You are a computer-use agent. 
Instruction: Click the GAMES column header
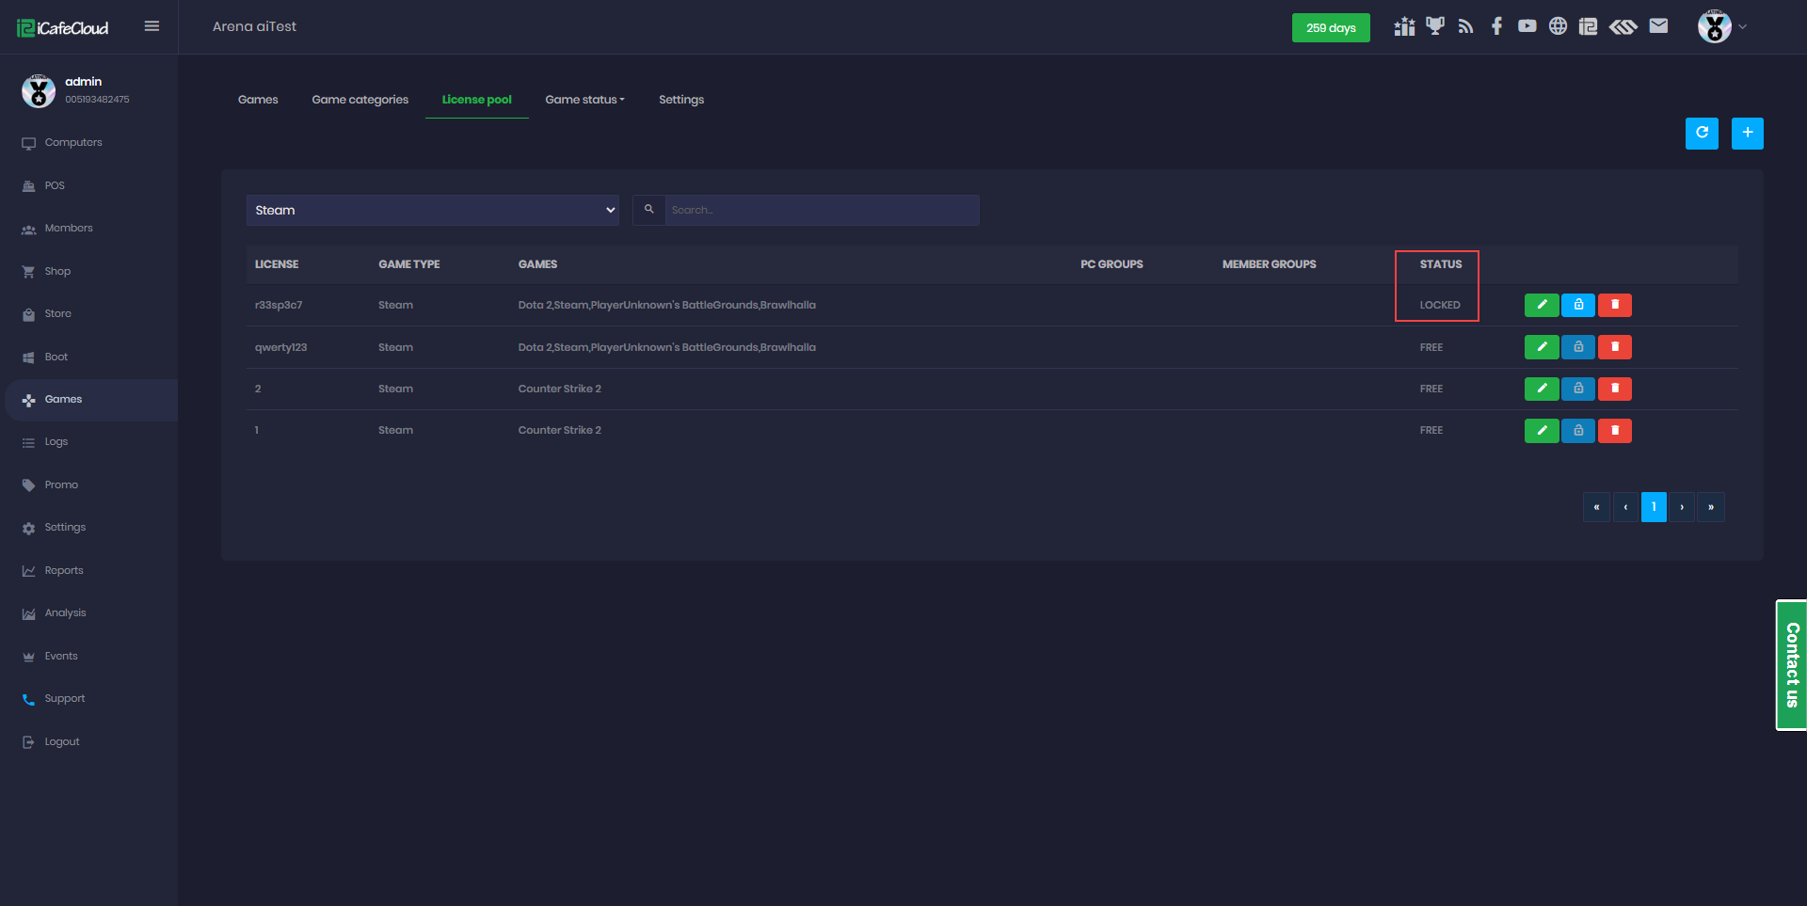click(x=537, y=264)
